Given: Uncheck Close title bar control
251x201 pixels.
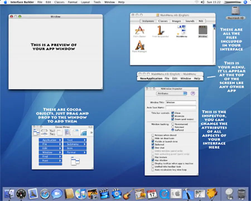Looking at the screenshot, I should click(x=173, y=113).
